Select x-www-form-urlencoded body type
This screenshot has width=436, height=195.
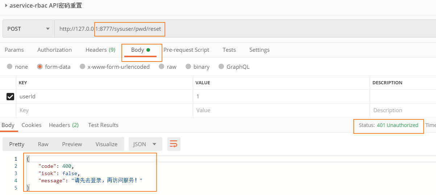83,67
